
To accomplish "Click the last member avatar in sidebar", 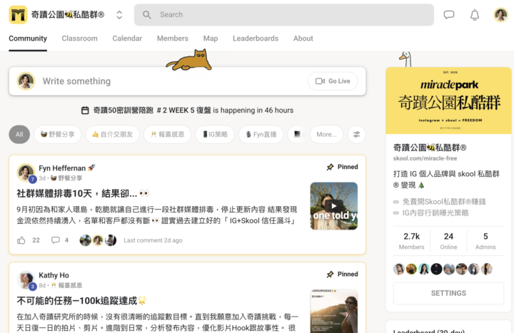I will (x=486, y=269).
